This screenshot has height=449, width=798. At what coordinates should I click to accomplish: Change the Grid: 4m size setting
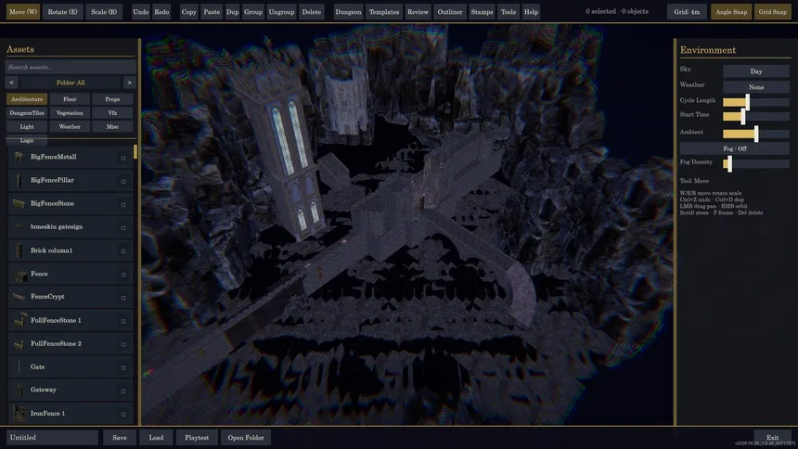[x=687, y=12]
